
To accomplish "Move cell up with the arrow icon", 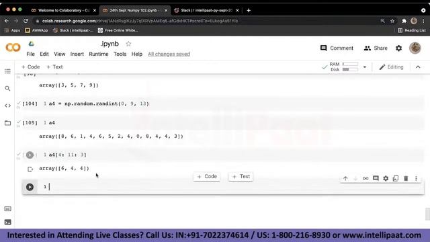I will (x=345, y=178).
